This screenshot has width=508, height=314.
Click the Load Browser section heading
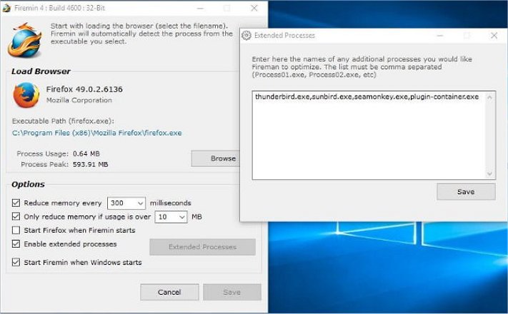point(41,71)
